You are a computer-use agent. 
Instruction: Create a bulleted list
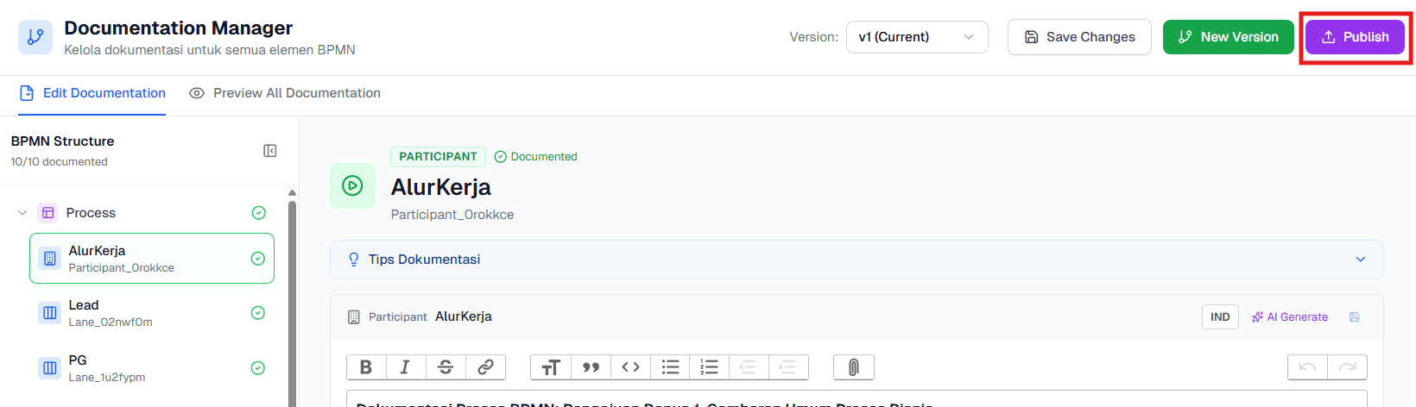coord(670,367)
